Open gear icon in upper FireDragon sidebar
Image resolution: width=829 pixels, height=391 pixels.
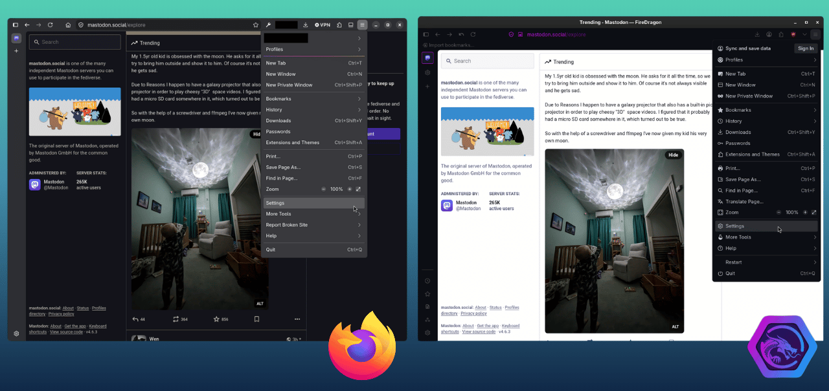click(x=427, y=72)
